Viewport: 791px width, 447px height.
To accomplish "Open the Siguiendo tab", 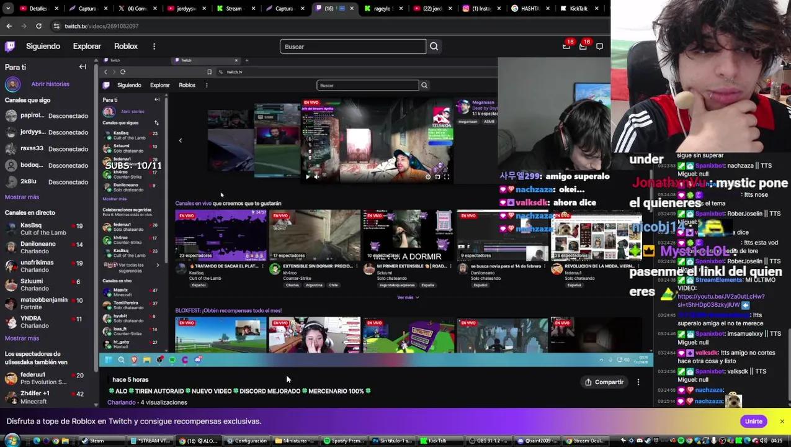I will [43, 47].
